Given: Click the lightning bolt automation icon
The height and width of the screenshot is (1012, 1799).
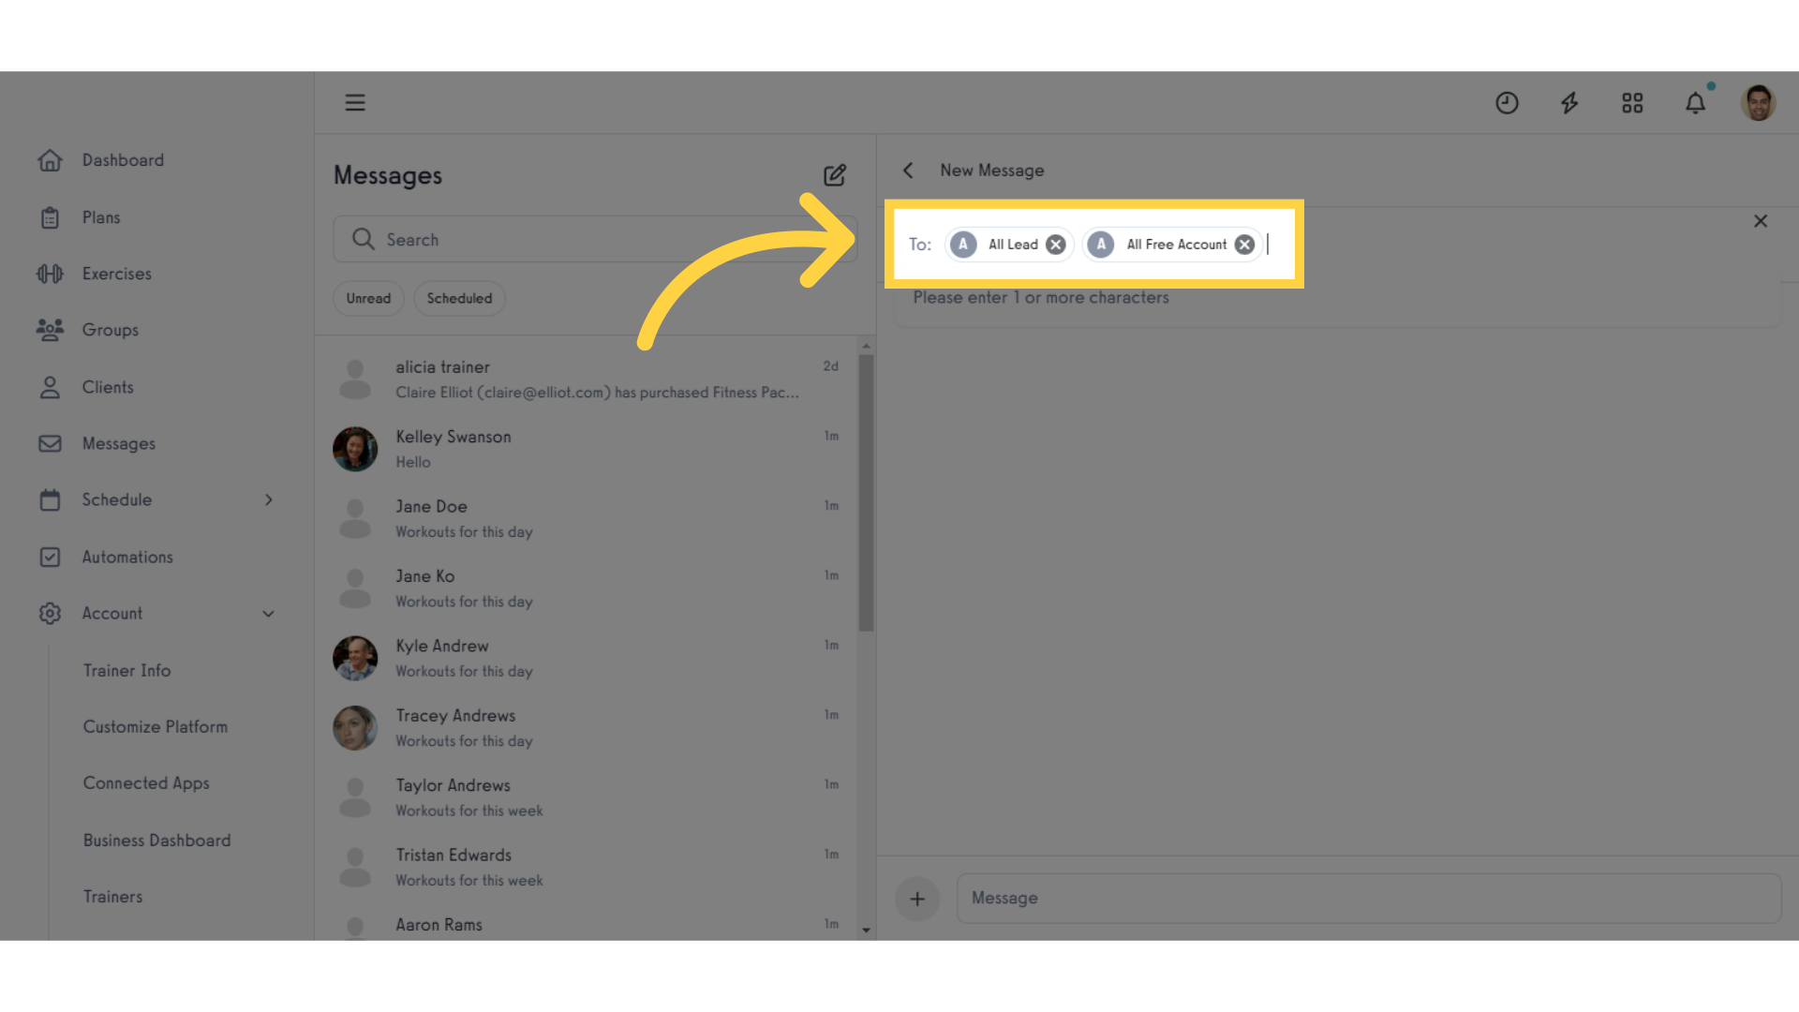Looking at the screenshot, I should coord(1568,102).
